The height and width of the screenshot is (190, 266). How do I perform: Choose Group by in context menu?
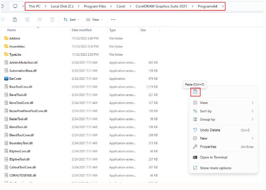pos(224,119)
